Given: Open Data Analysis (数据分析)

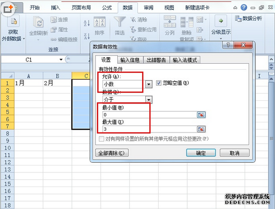Looking at the screenshot, I should pos(248,18).
